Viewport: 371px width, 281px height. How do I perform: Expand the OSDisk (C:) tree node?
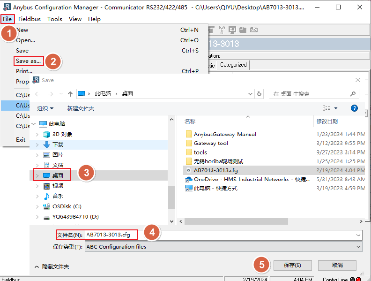37,206
